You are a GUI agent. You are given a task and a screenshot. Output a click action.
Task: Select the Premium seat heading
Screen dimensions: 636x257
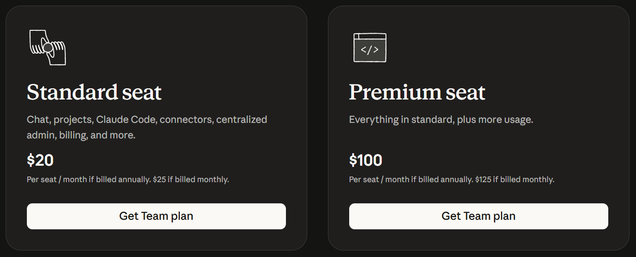pos(417,92)
